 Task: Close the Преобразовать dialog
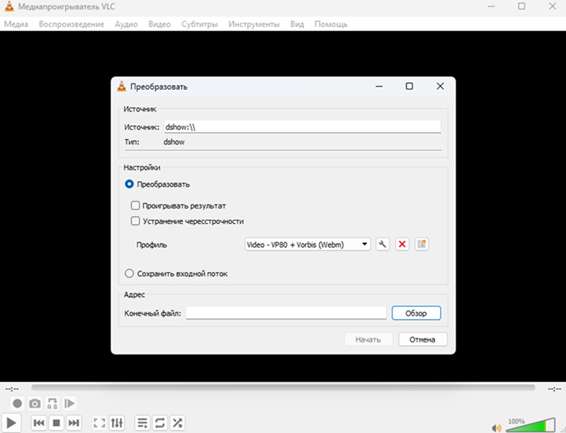click(x=440, y=86)
